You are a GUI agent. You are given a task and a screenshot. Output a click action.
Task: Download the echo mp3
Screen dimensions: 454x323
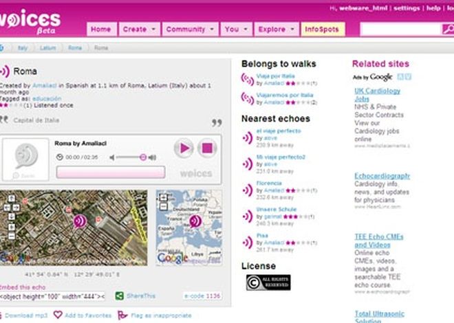point(25,315)
